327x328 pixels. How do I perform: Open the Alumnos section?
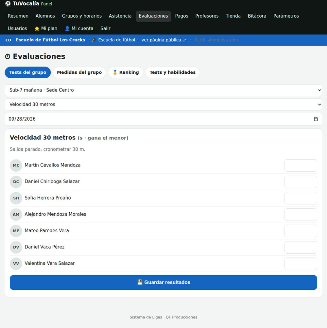[45, 16]
